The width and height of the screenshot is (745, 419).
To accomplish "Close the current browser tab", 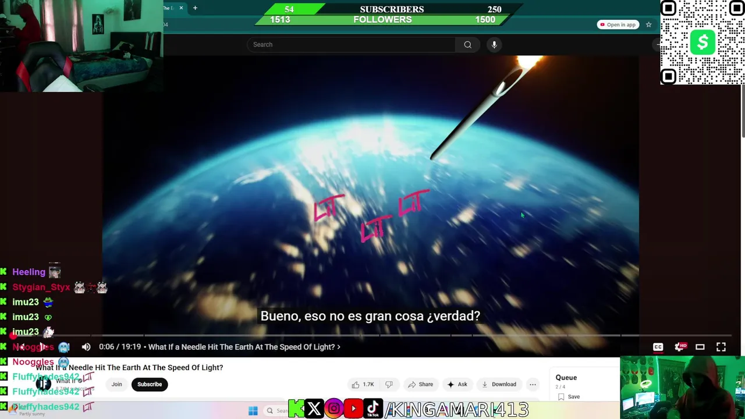I will 181,8.
